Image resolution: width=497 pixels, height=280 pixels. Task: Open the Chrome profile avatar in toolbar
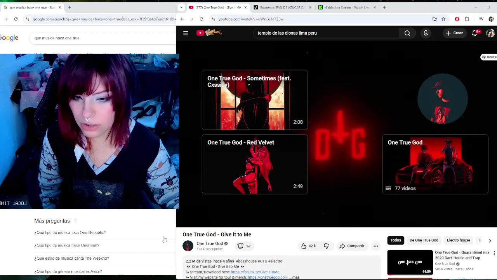pyautogui.click(x=491, y=19)
